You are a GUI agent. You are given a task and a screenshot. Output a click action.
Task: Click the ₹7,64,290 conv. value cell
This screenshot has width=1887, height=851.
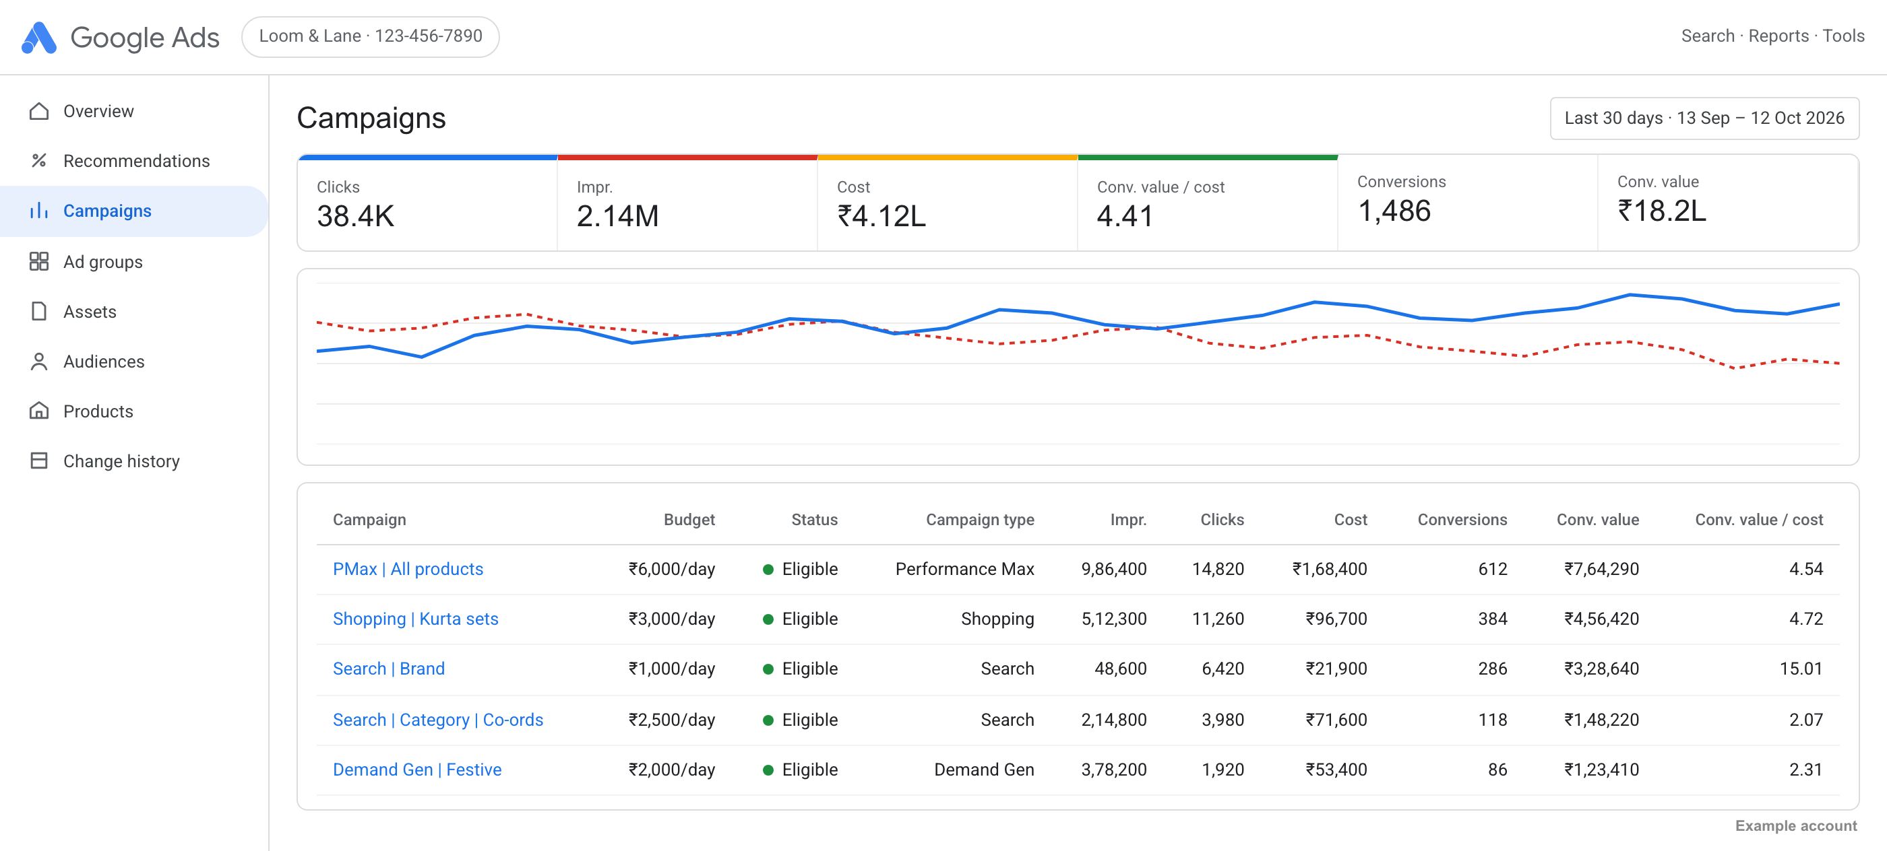pyautogui.click(x=1601, y=570)
